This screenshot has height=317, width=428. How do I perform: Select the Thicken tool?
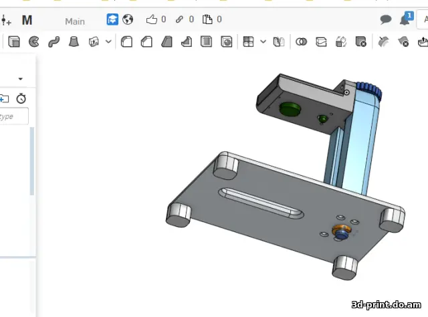pyautogui.click(x=94, y=41)
